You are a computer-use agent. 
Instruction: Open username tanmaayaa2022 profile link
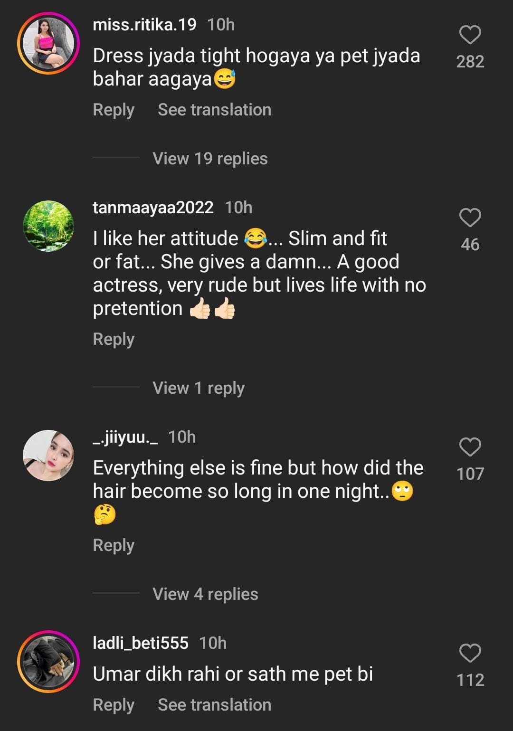click(153, 208)
